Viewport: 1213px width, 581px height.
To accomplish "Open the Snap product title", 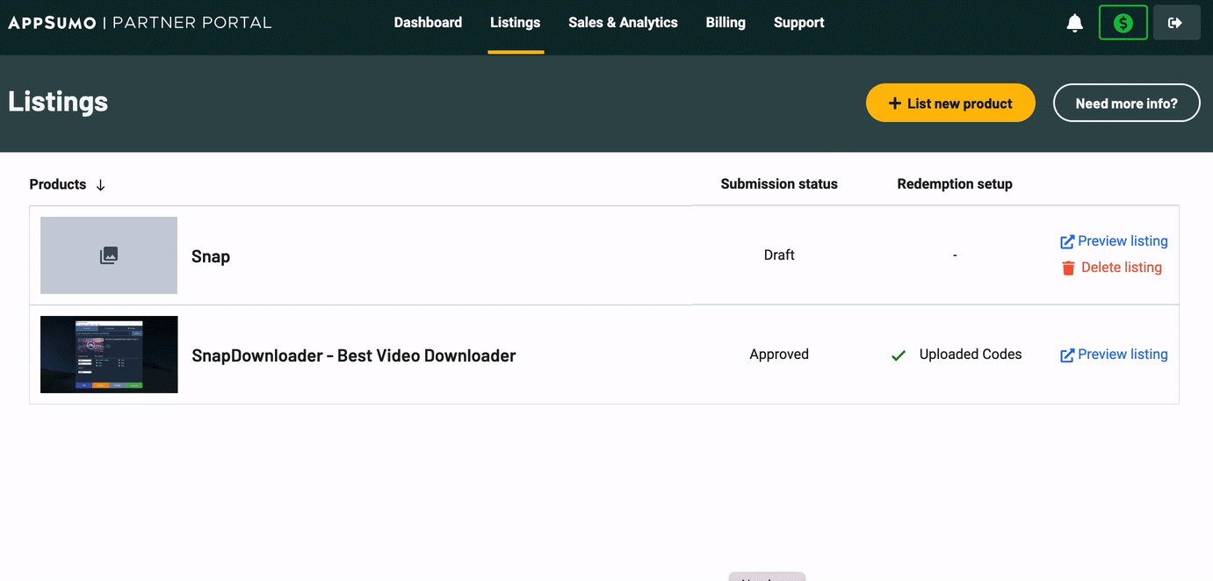I will point(211,256).
